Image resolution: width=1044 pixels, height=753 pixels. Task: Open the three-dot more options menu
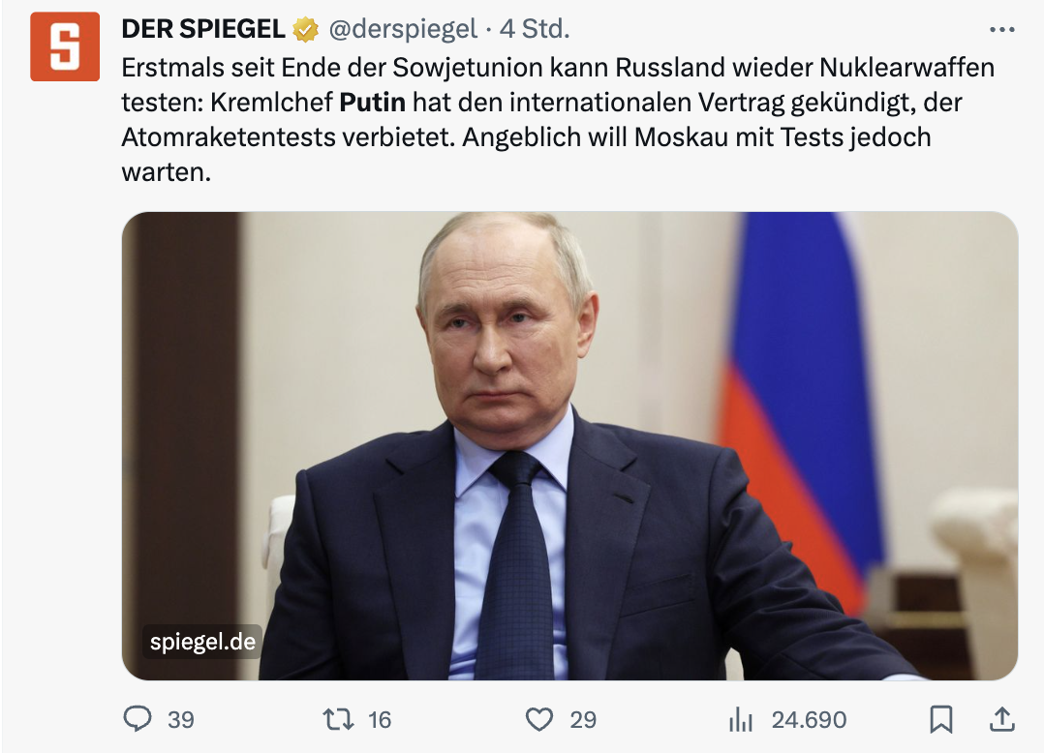pos(1001,30)
